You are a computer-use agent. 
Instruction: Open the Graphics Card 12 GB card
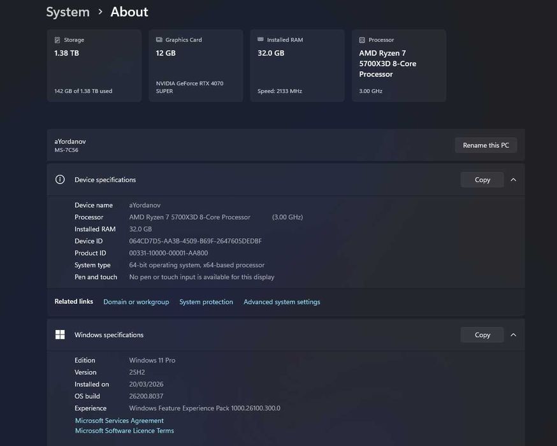[196, 66]
